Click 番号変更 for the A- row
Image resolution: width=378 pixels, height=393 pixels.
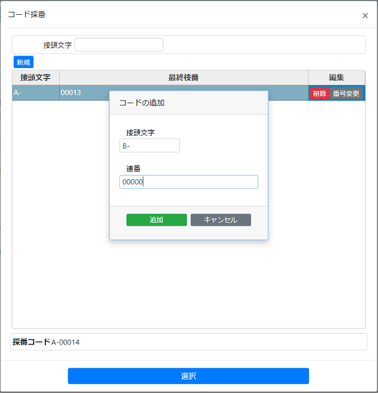point(346,93)
